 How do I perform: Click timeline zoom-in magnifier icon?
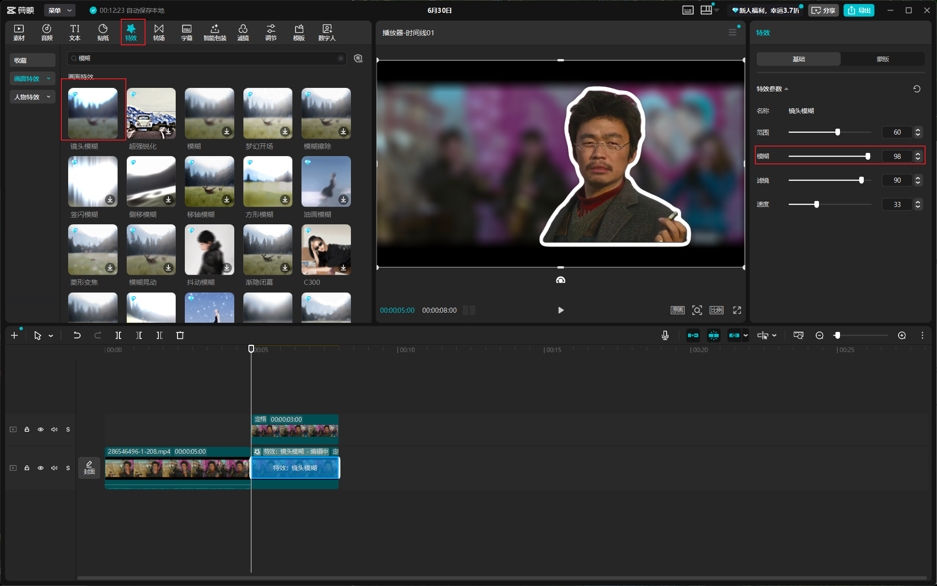pyautogui.click(x=902, y=336)
